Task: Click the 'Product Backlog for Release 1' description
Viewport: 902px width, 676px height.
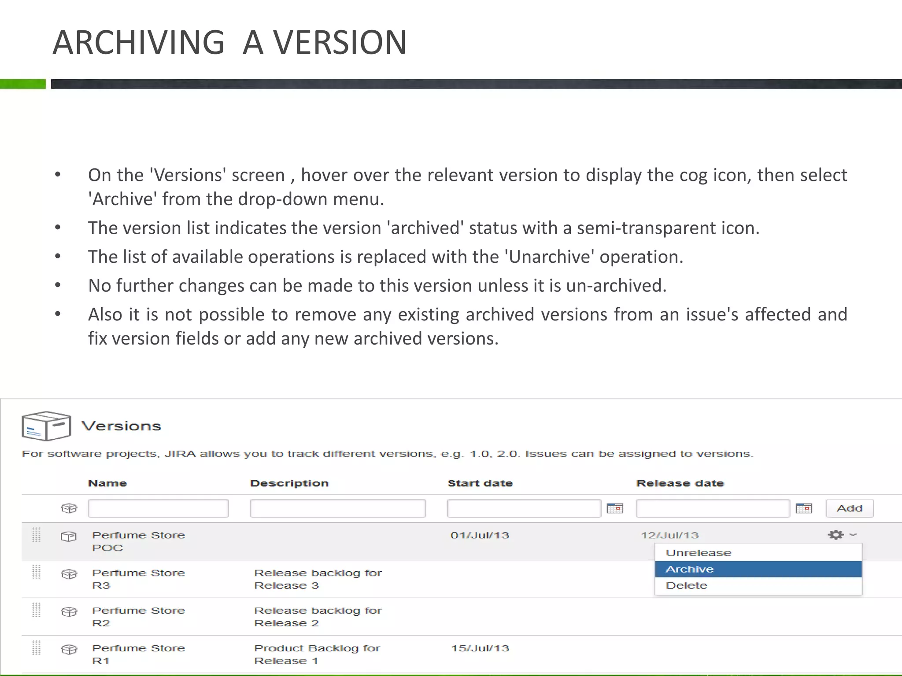Action: click(x=317, y=654)
